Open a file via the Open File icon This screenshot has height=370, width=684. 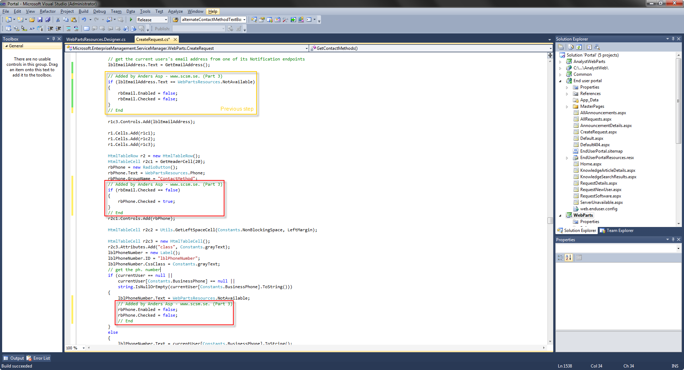32,20
